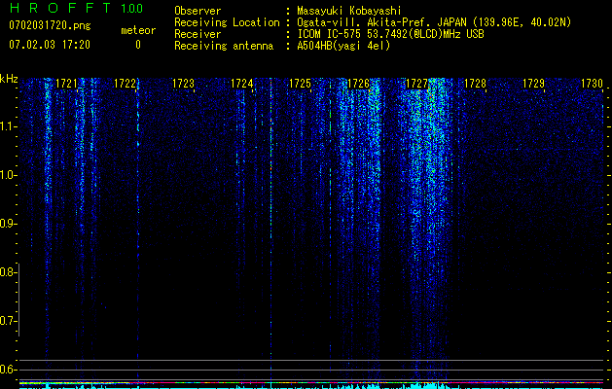Click the Receiving antenna label
612x389 pixels.
tap(224, 46)
